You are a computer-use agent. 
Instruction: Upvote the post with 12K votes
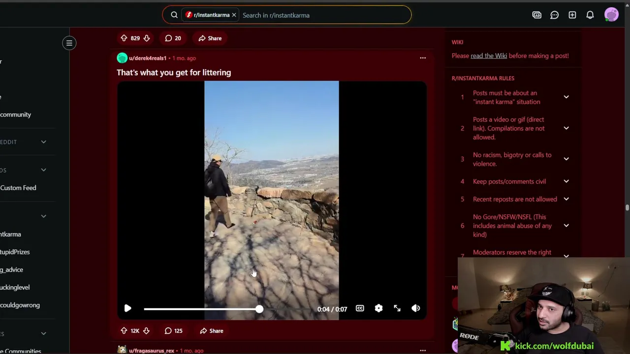pyautogui.click(x=124, y=331)
